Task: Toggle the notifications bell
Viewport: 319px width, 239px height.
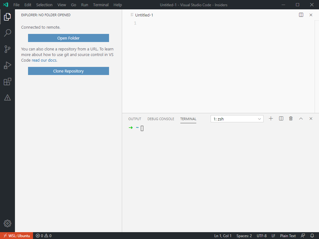Action: (312, 236)
